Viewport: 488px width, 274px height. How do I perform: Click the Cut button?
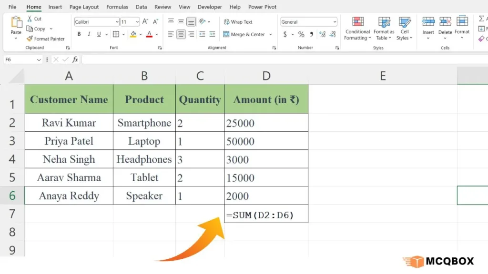[x=34, y=19]
